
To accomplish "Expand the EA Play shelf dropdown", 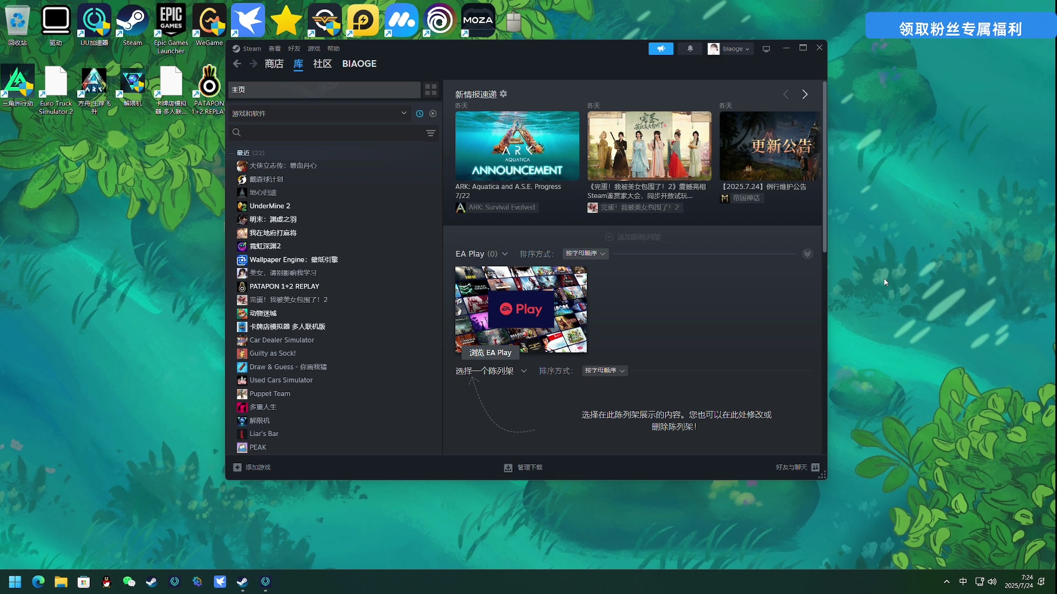I will pyautogui.click(x=505, y=254).
